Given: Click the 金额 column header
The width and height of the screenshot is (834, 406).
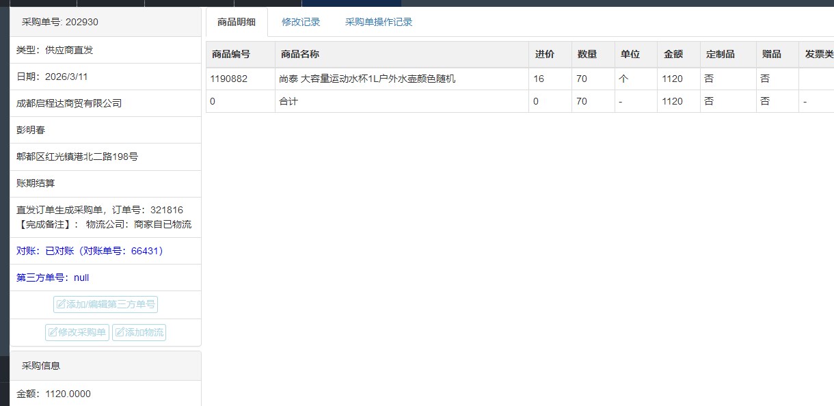Looking at the screenshot, I should (x=673, y=54).
